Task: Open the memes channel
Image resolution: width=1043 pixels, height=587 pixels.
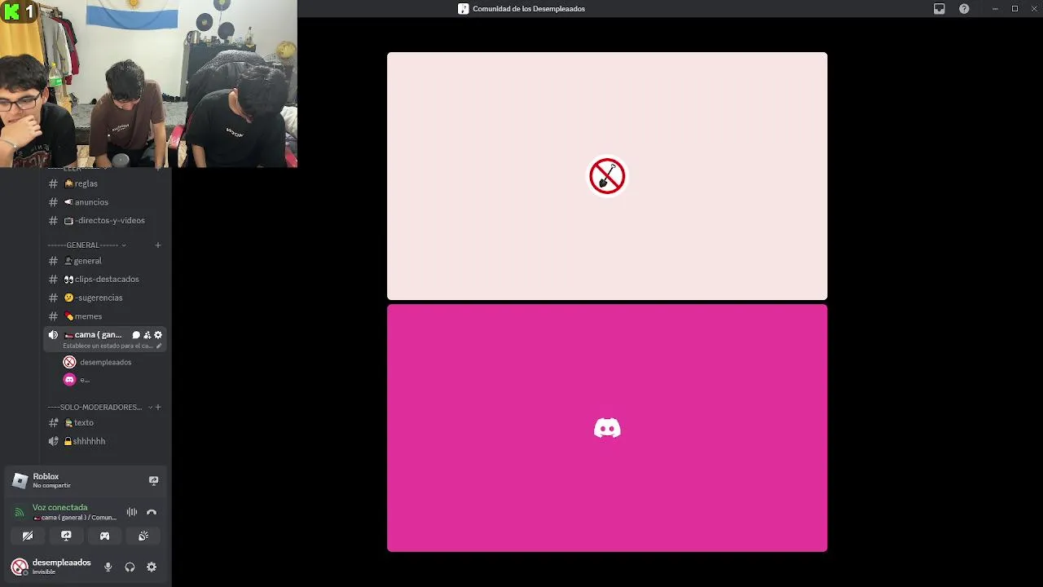Action: [x=105, y=316]
